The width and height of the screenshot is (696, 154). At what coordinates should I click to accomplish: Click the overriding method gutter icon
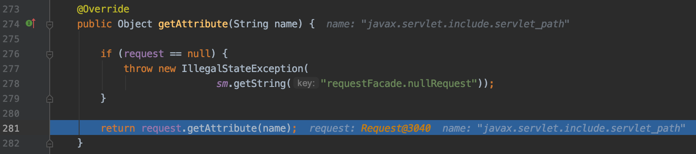pos(31,24)
